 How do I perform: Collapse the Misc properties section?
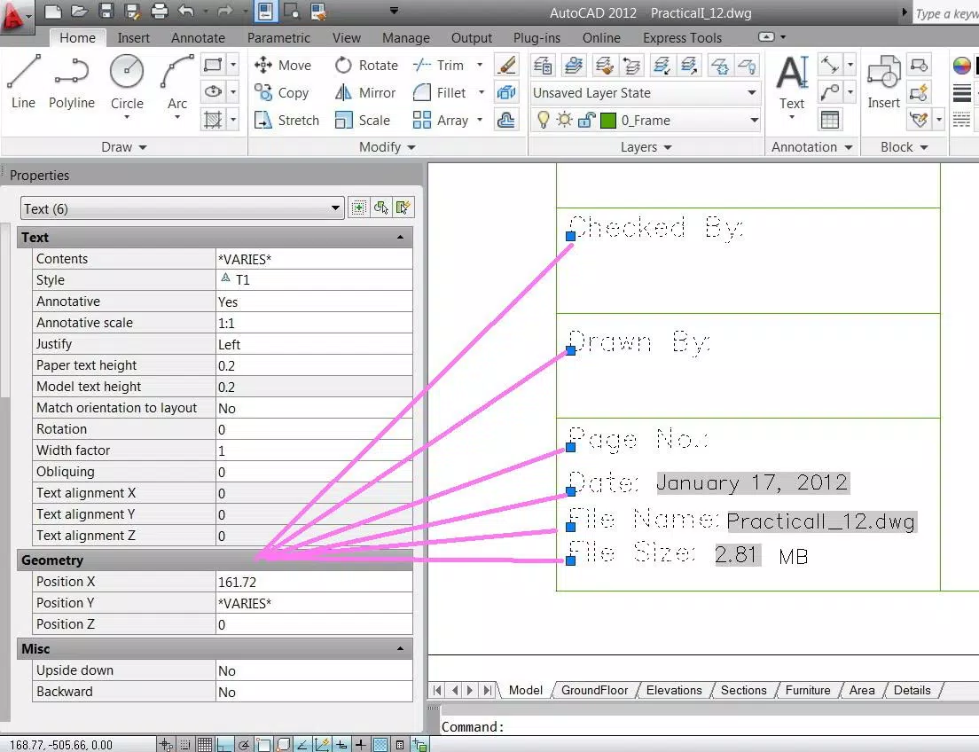pos(400,649)
